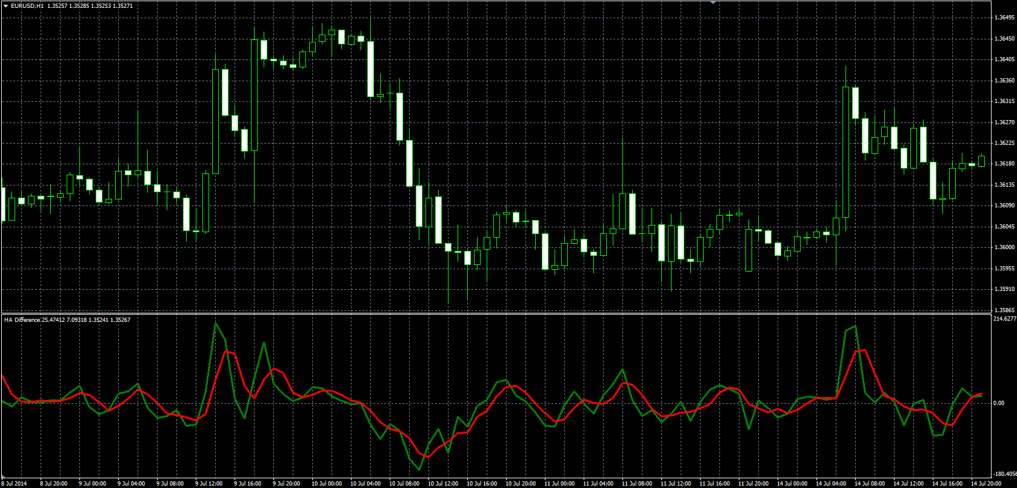Click the 8 Jul 2014 time label
1017x488 pixels.
click(x=15, y=483)
